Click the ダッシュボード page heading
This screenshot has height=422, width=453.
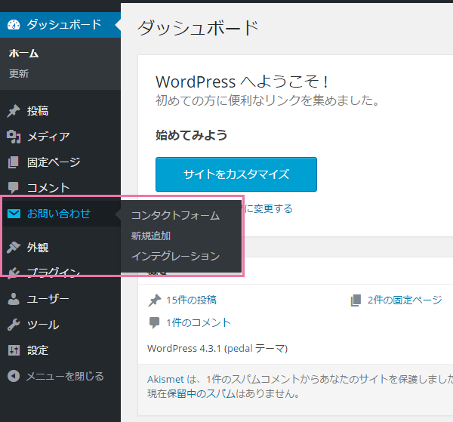click(198, 28)
